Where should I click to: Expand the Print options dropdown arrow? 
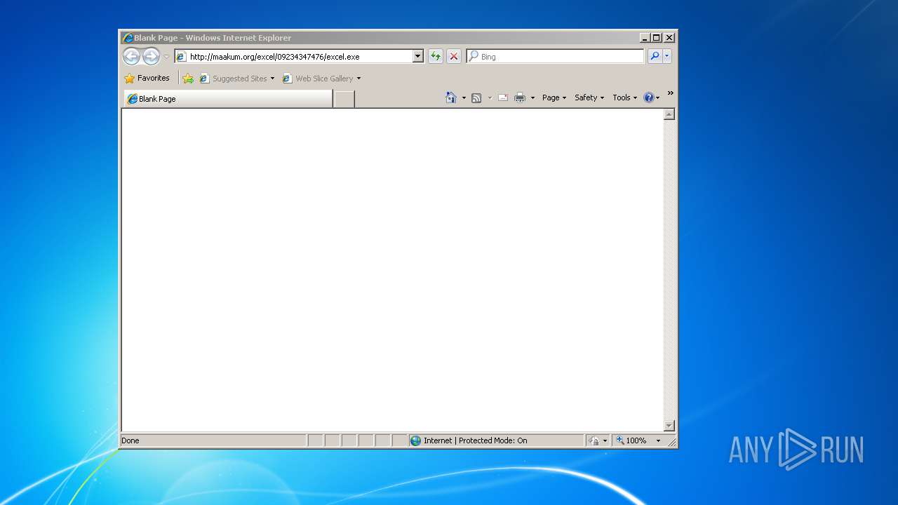[x=532, y=98]
